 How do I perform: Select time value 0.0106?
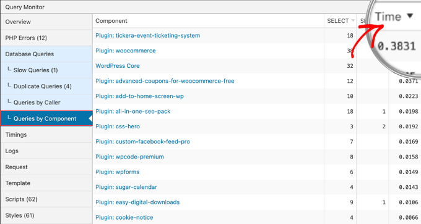(408, 202)
